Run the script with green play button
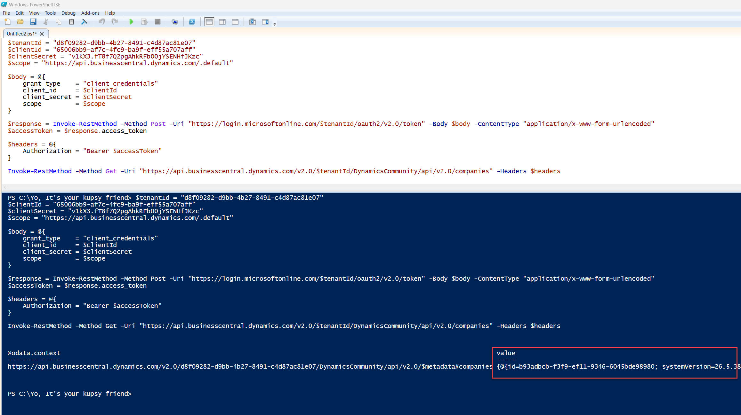 click(131, 22)
